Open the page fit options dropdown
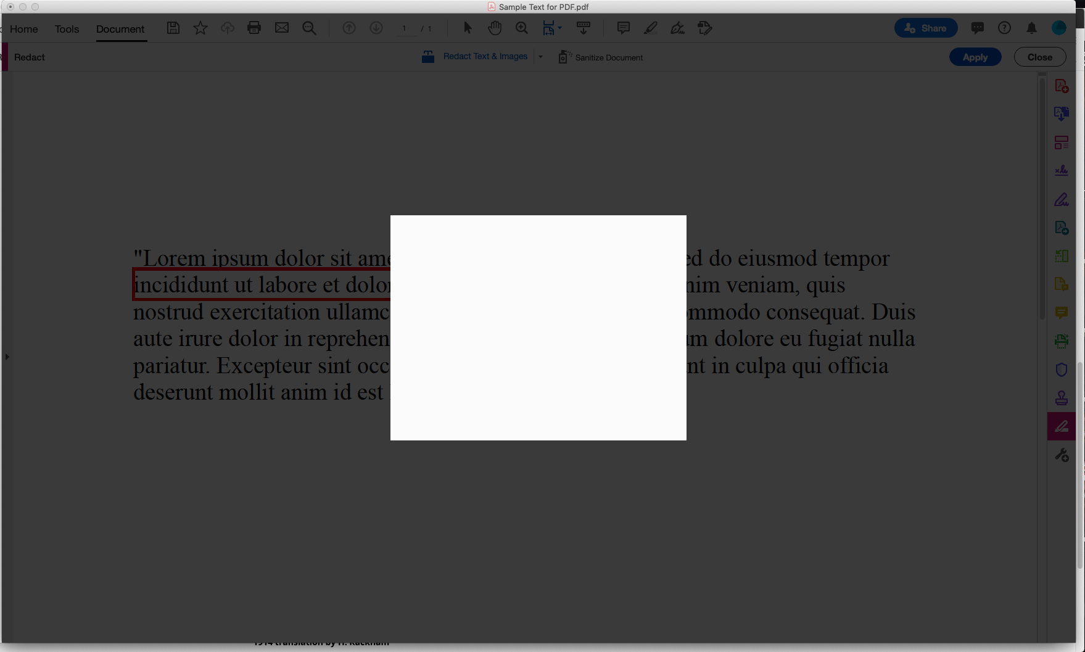Viewport: 1085px width, 652px height. (x=560, y=28)
